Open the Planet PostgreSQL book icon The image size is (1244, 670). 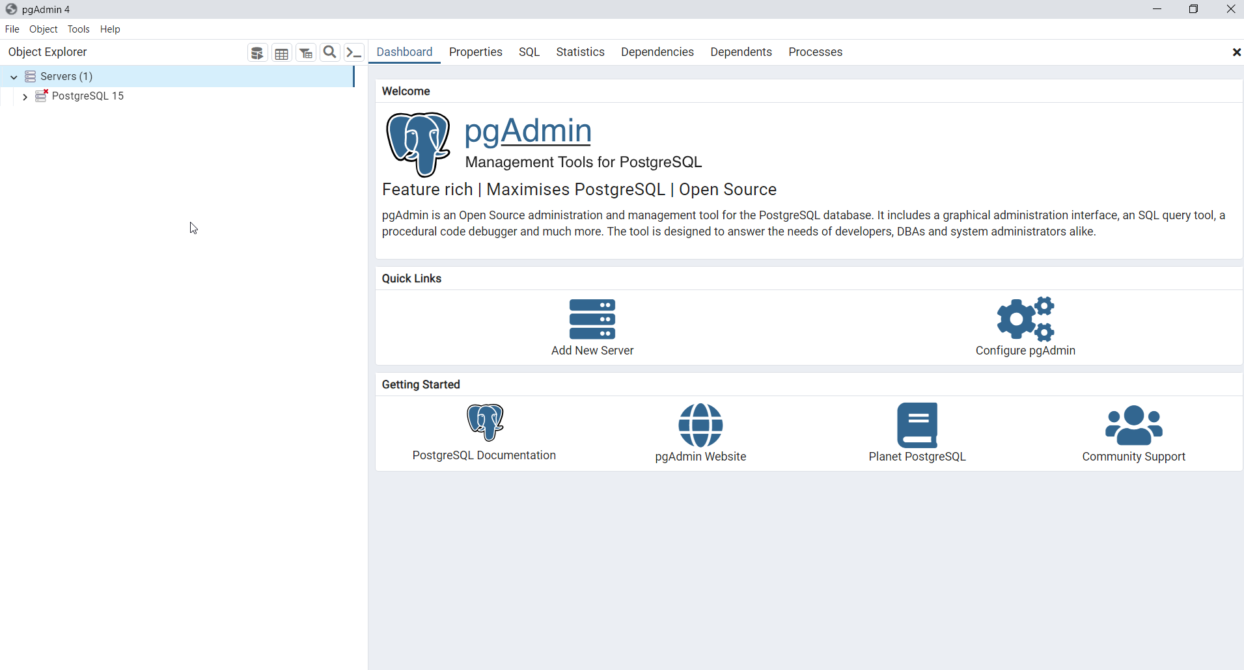click(x=917, y=425)
